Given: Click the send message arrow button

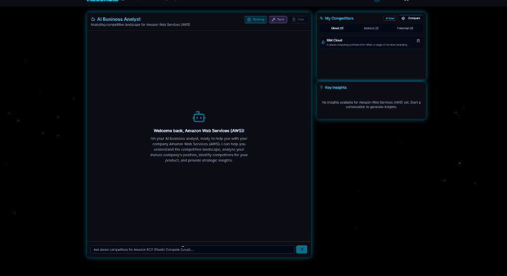Looking at the screenshot, I should [302, 249].
